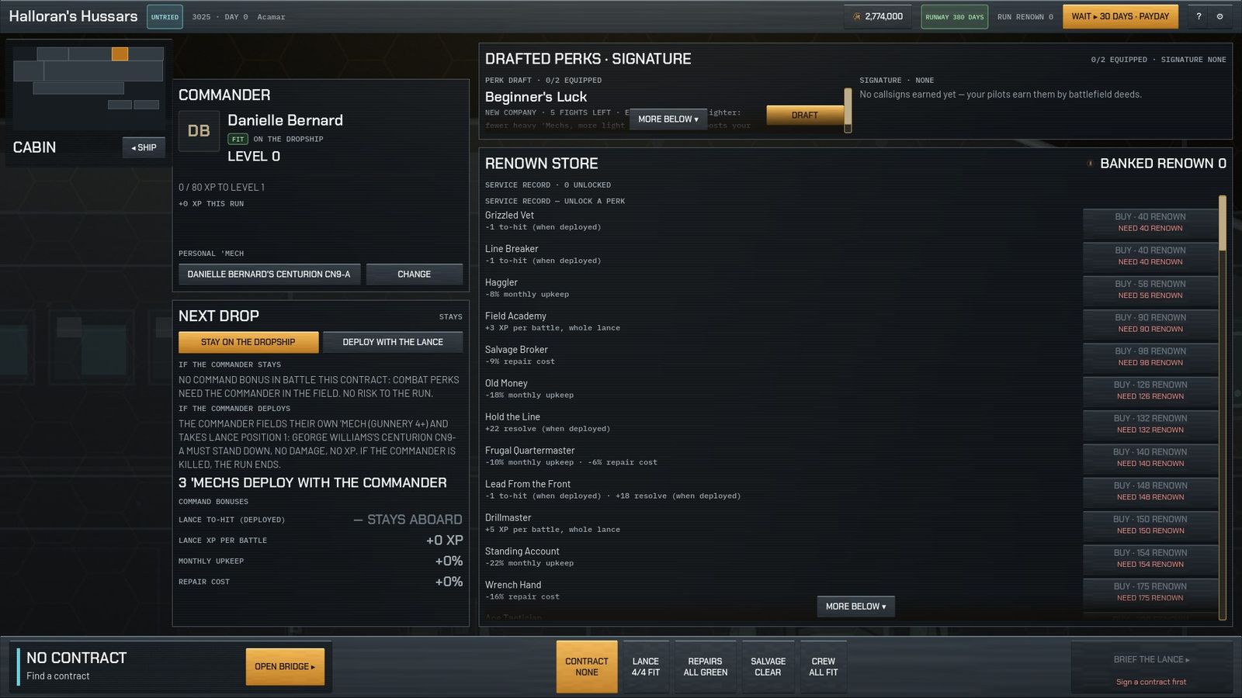Click the FIT status tag under Danielle Bernard
The width and height of the screenshot is (1242, 698).
pyautogui.click(x=238, y=139)
